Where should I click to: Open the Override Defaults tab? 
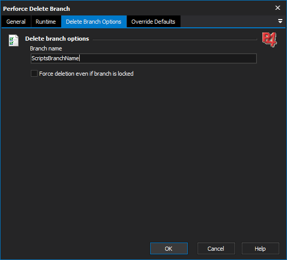[153, 22]
